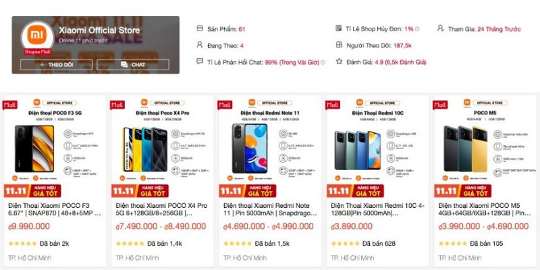
Task: Click the Tham Gia person icon
Action: 440,29
